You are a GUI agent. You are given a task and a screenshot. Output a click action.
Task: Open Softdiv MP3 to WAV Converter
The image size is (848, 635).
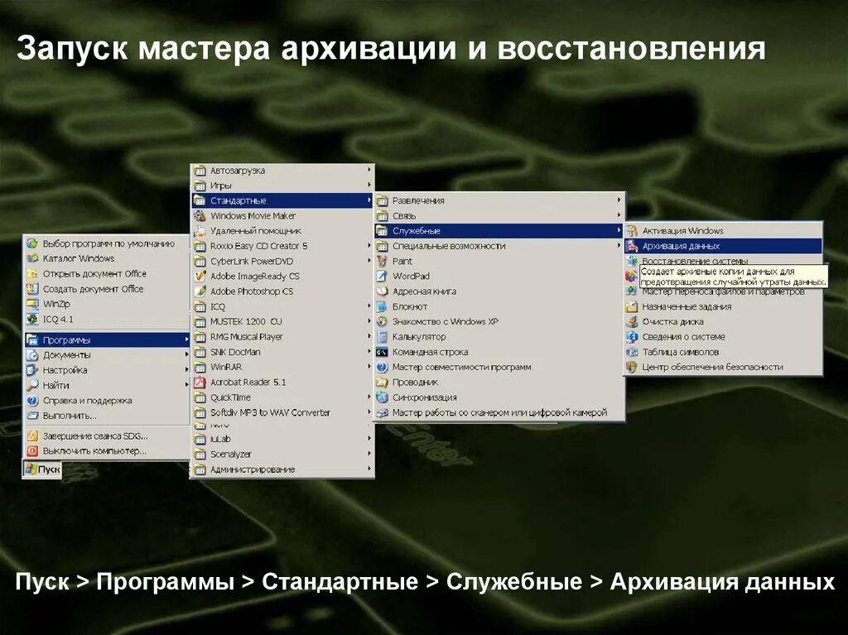[x=282, y=412]
